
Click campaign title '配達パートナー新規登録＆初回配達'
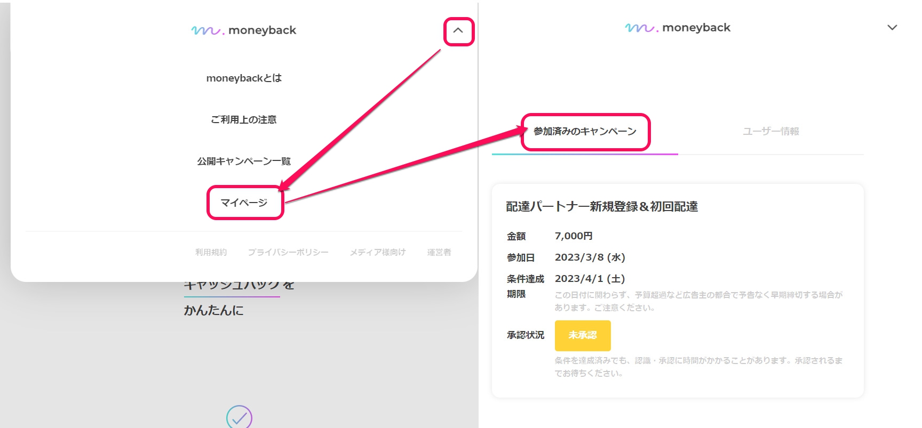click(x=602, y=206)
